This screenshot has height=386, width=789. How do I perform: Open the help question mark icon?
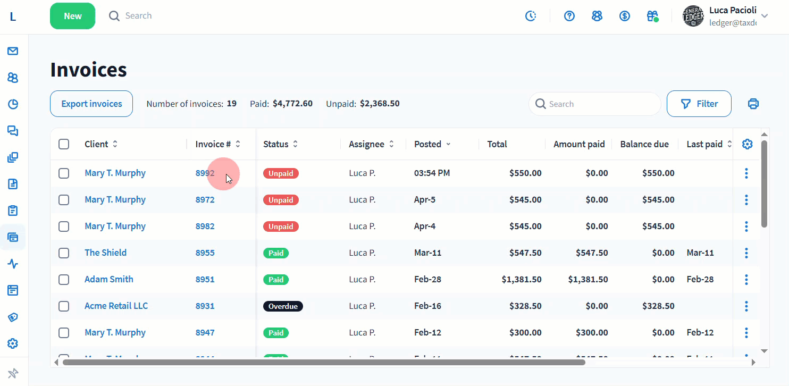coord(569,16)
